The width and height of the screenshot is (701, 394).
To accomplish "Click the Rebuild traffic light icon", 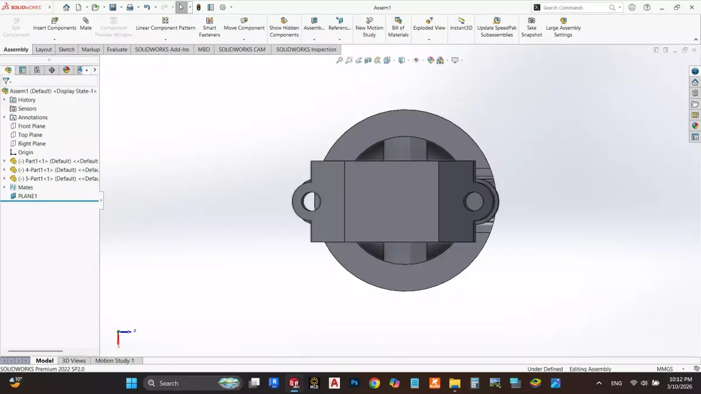I will (199, 8).
